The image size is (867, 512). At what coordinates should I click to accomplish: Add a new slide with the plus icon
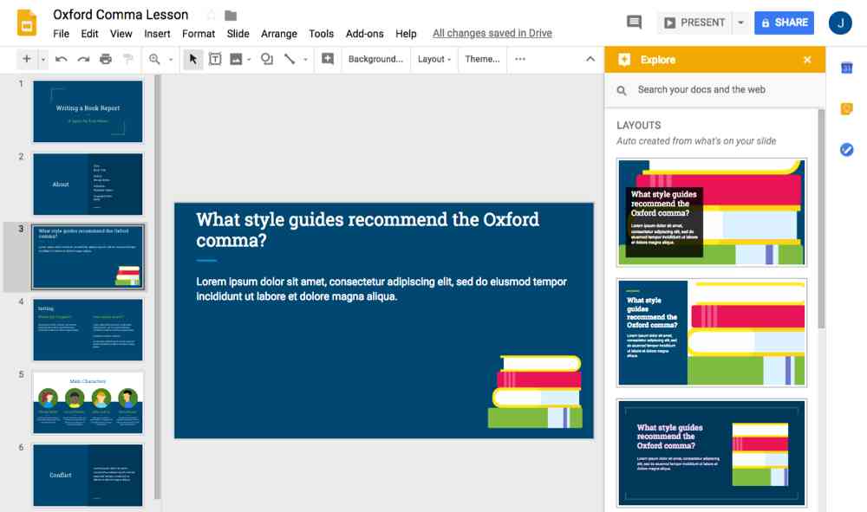pyautogui.click(x=27, y=60)
